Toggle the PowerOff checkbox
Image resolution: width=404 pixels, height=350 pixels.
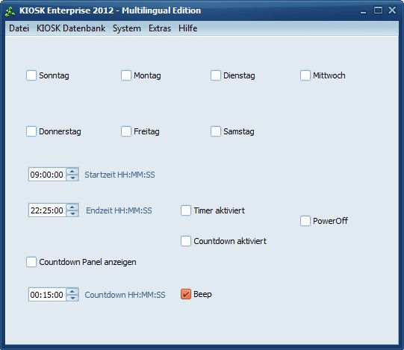pyautogui.click(x=305, y=221)
